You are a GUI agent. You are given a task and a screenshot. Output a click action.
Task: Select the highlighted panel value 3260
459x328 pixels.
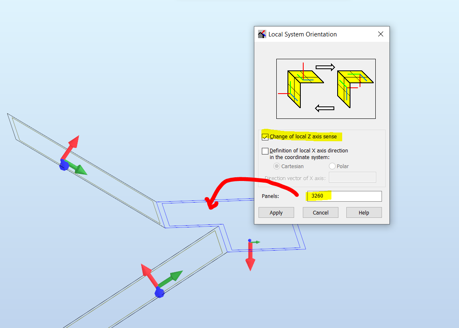(x=318, y=196)
